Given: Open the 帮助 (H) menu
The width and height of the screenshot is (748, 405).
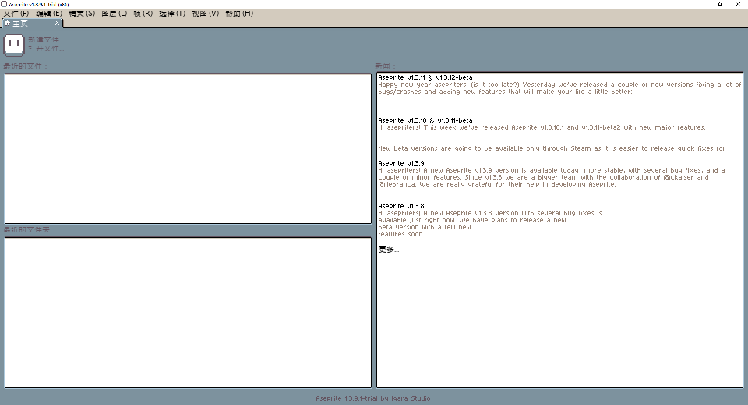Looking at the screenshot, I should [x=239, y=14].
